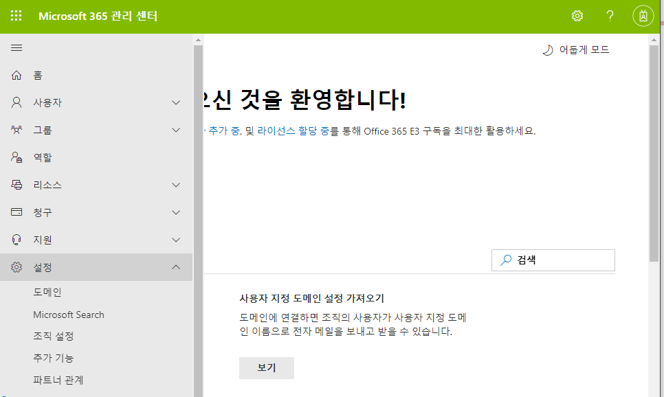Select 도메인 under 설정

pos(47,292)
